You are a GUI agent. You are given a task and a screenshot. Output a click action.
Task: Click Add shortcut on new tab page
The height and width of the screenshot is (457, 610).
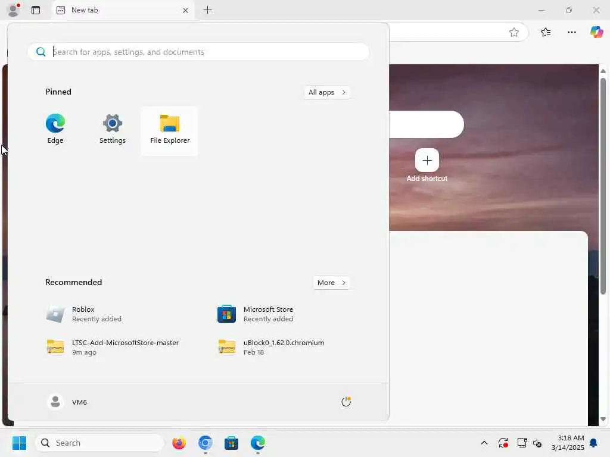[x=427, y=165]
